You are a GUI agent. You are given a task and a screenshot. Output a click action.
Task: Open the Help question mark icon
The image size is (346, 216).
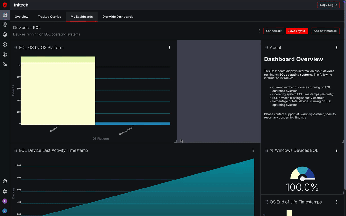(4, 181)
